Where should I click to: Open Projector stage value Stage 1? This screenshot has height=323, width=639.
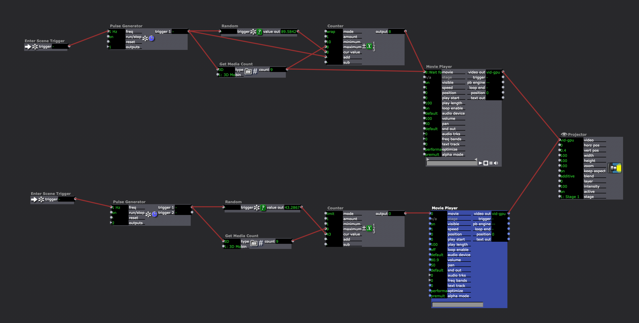click(572, 197)
